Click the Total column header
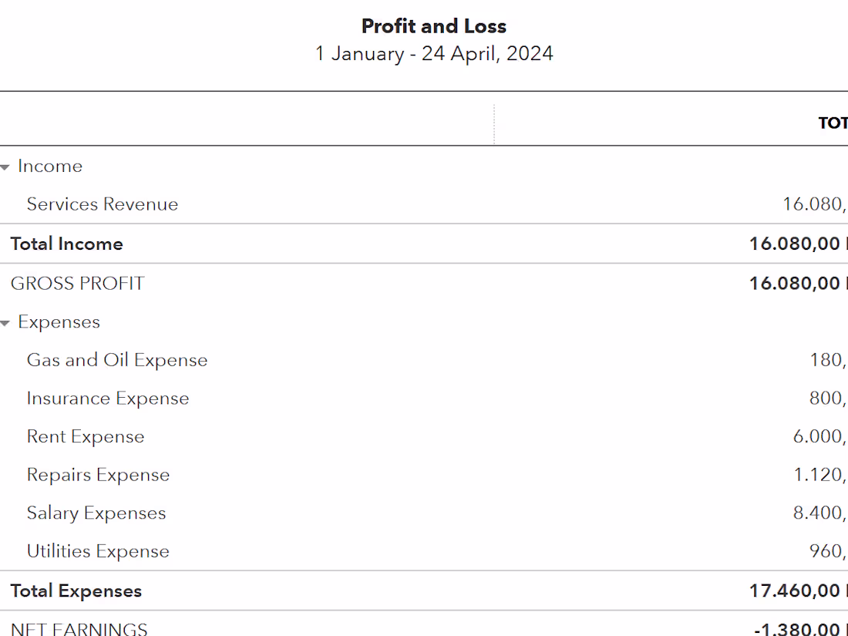Image resolution: width=848 pixels, height=636 pixels. point(833,123)
